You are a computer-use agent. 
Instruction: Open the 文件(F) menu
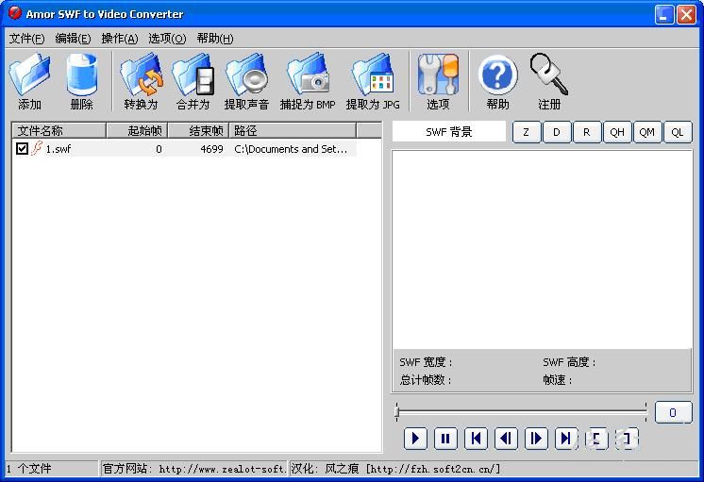(x=26, y=39)
